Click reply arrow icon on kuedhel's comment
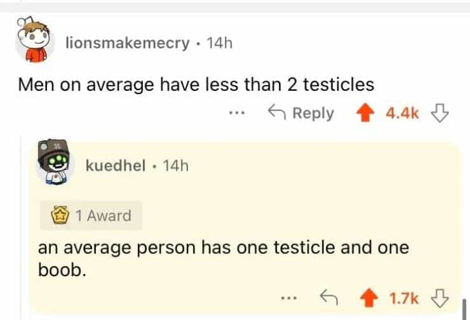This screenshot has height=320, width=470. [329, 295]
